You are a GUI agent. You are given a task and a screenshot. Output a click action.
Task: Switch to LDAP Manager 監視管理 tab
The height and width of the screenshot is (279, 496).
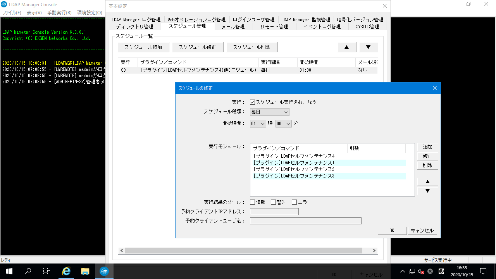(x=306, y=19)
